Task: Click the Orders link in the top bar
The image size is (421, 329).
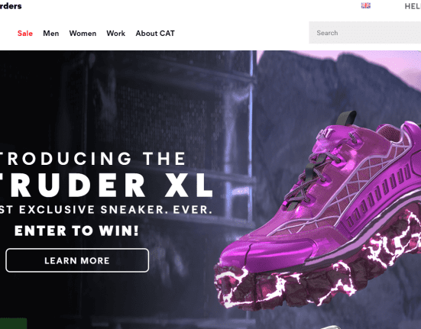Action: 11,6
